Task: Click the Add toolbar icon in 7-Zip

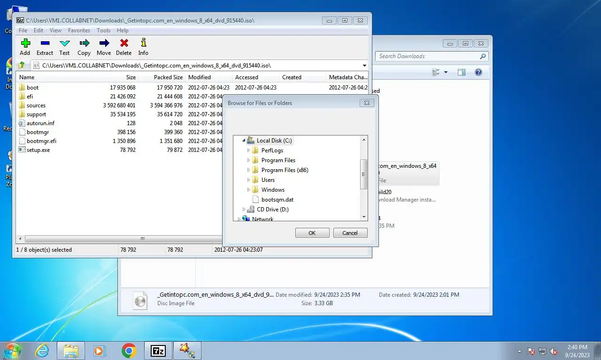Action: click(x=25, y=43)
